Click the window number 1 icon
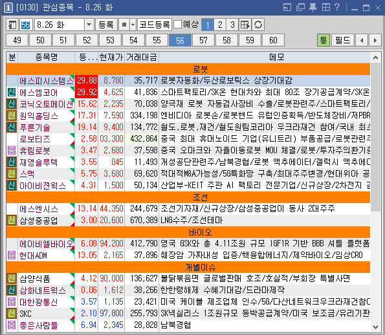Screen dimensions: 385x335 [8, 8]
